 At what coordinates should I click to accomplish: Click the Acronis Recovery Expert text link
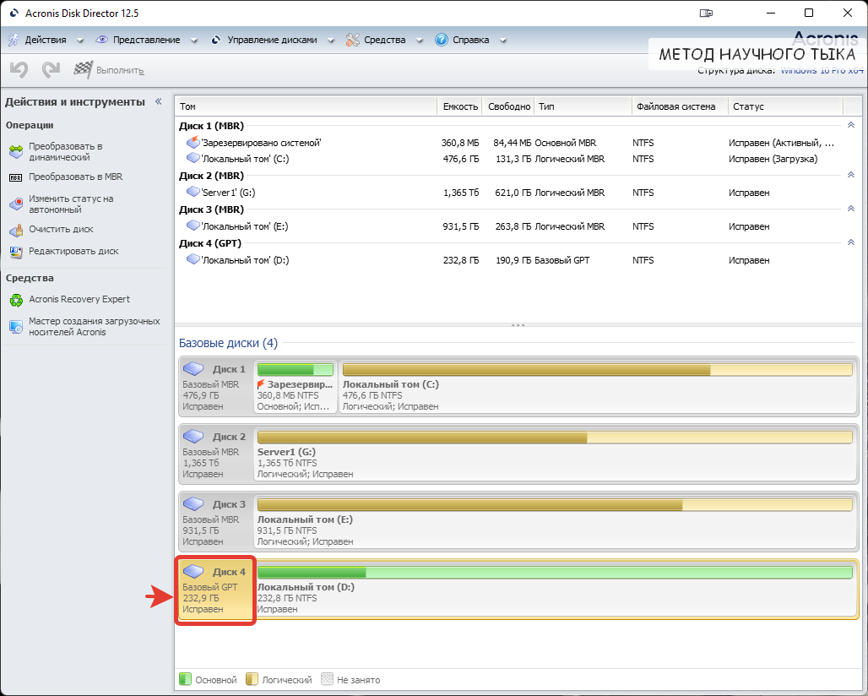click(79, 300)
